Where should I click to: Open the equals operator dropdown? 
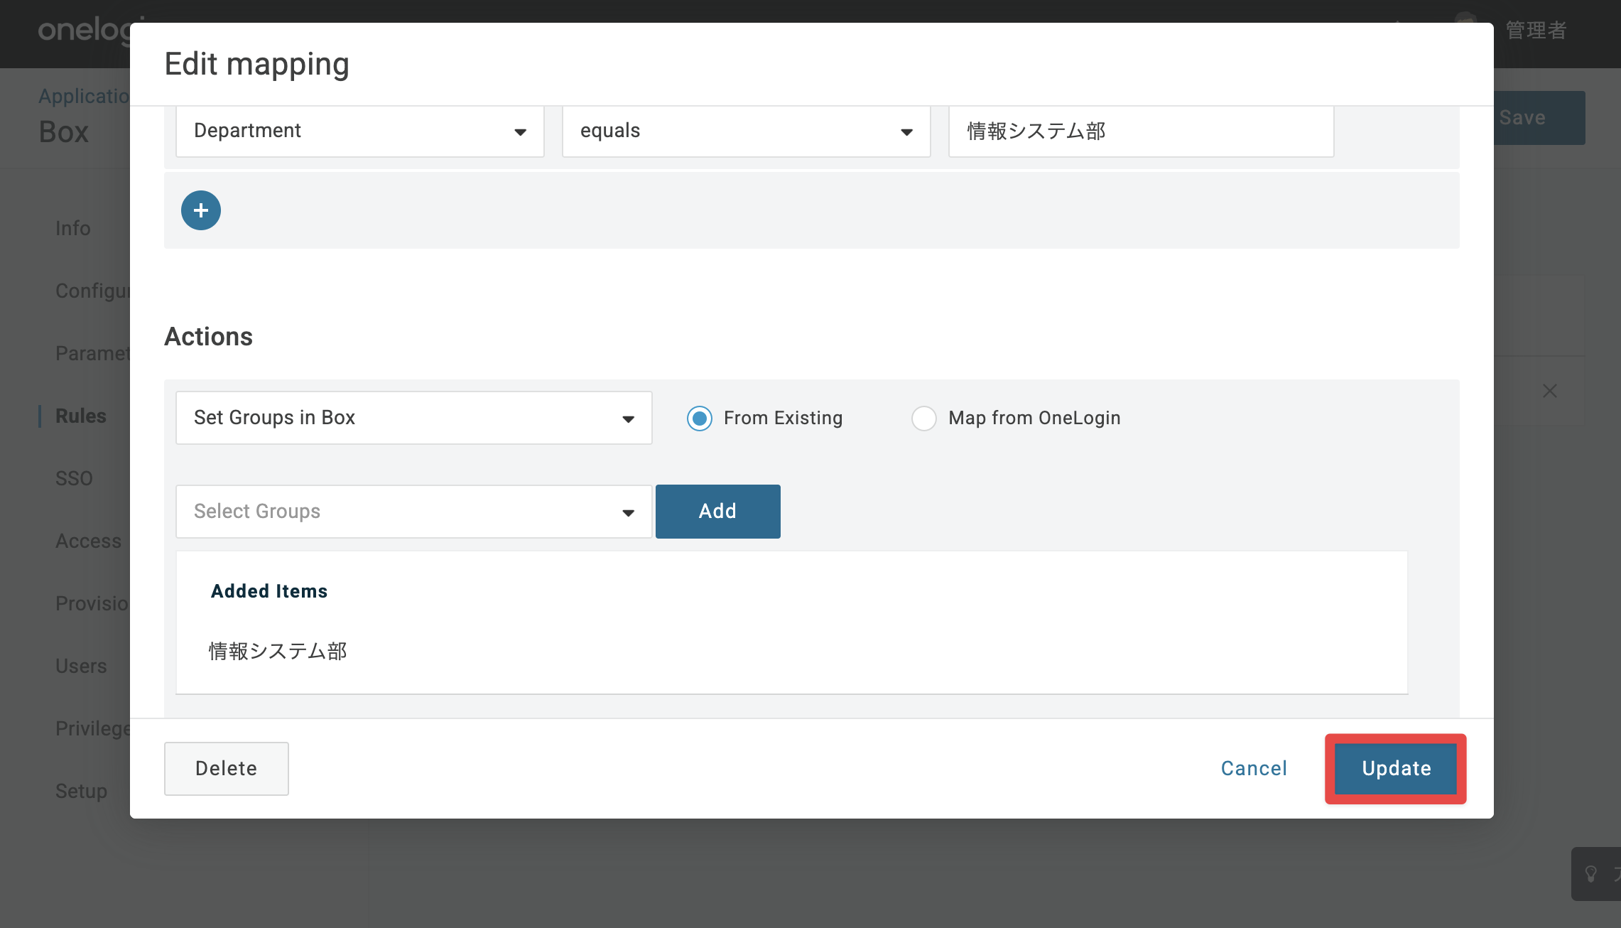coord(747,131)
